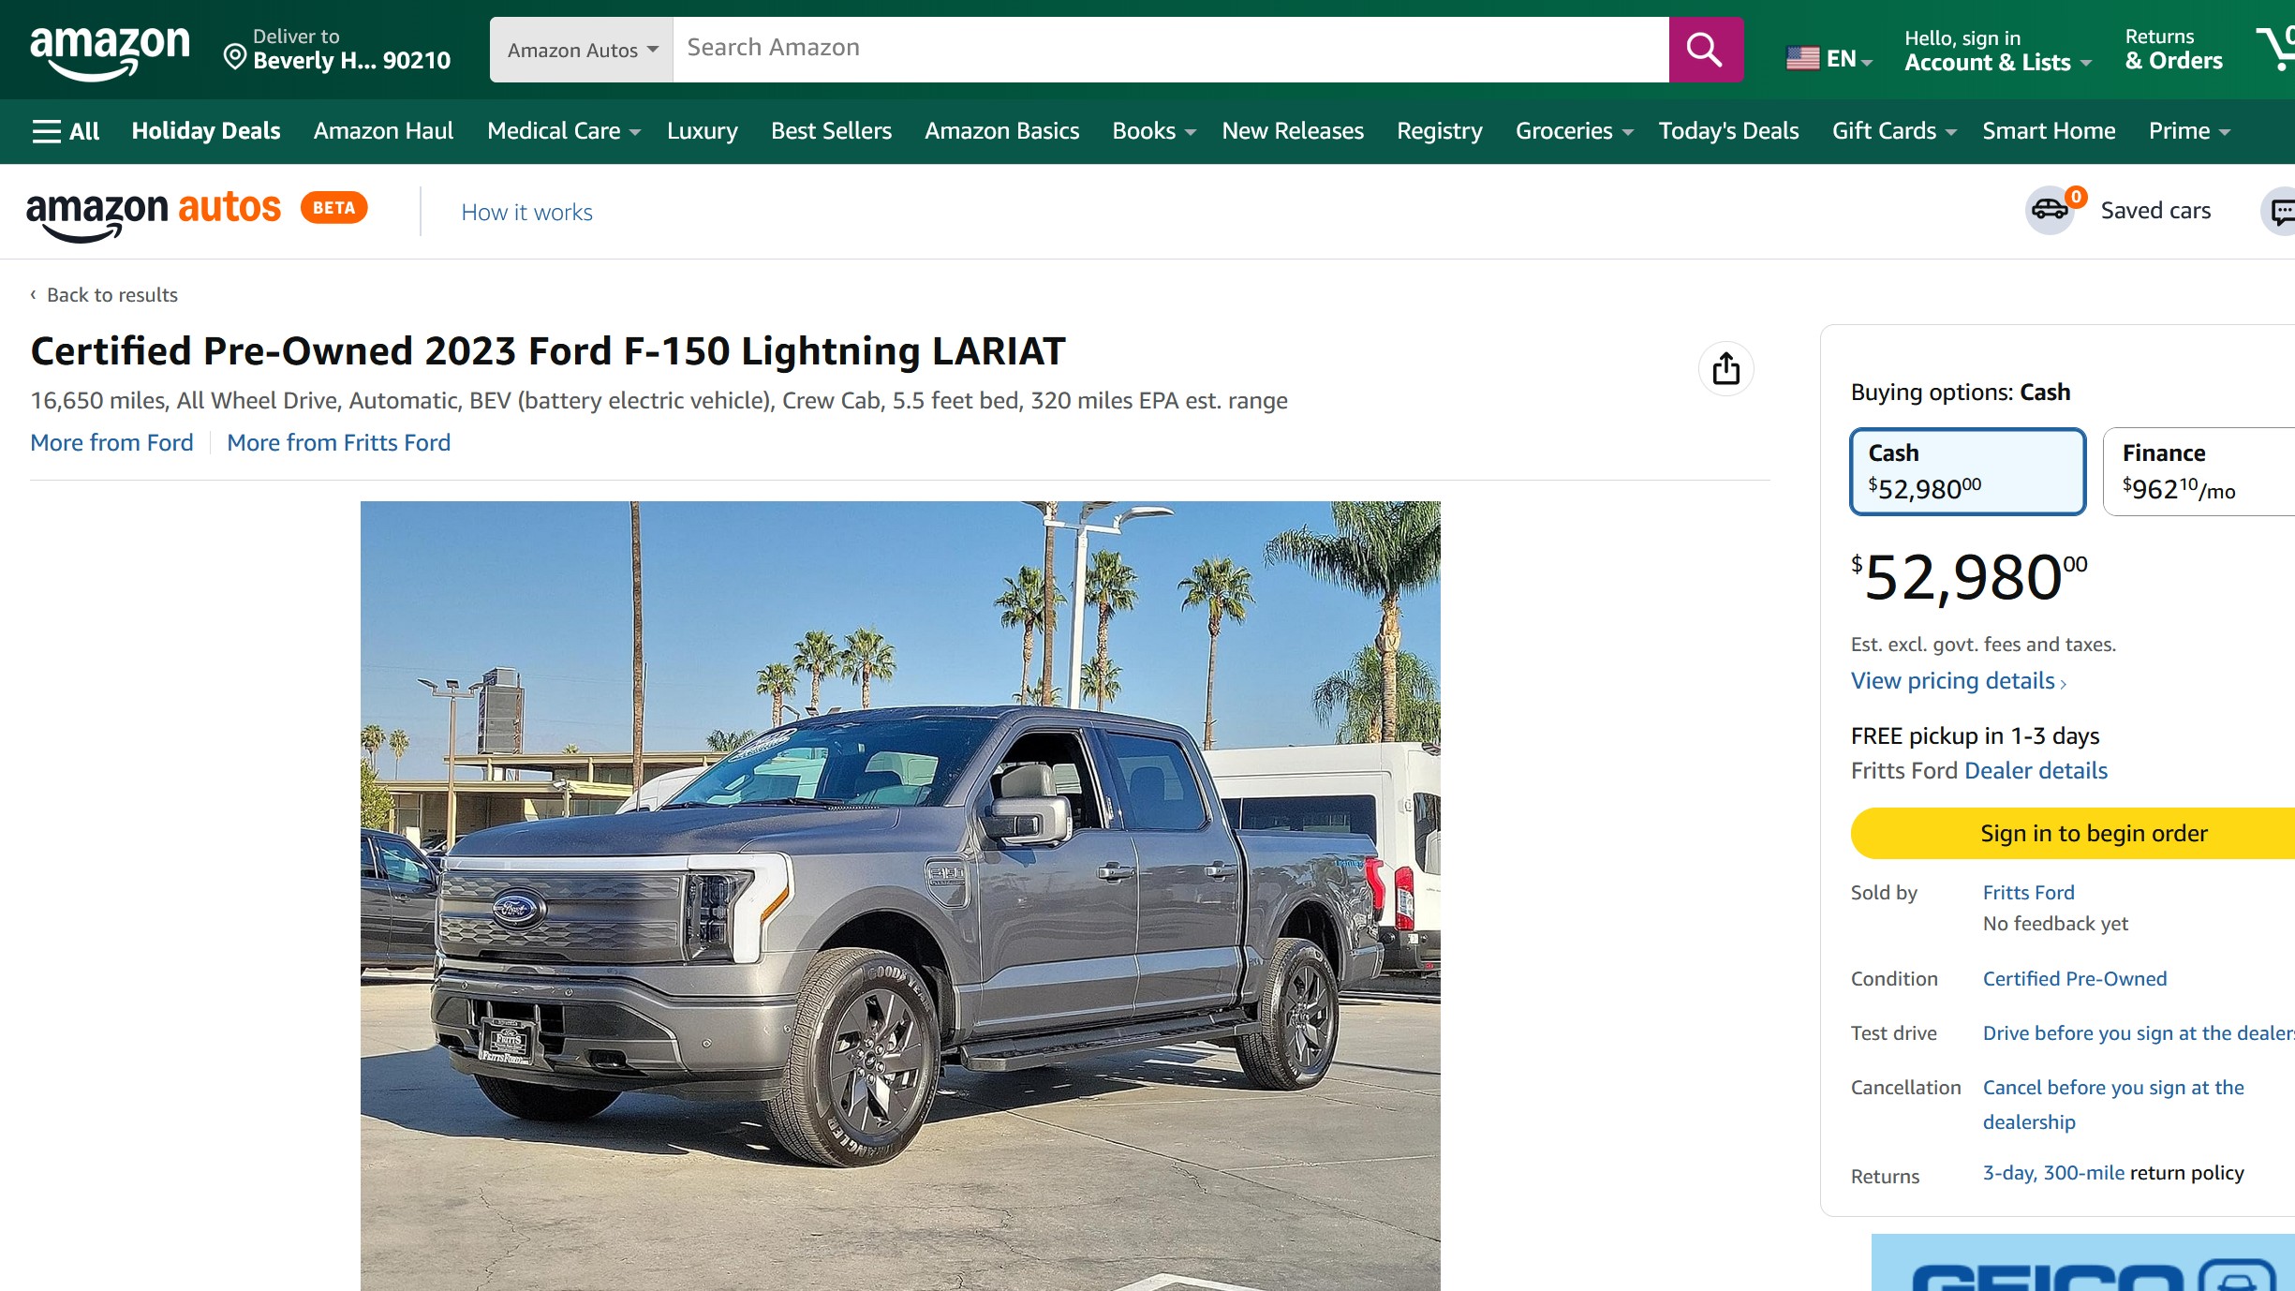Open the EN language dropdown
Viewport: 2295px width, 1291px height.
(1829, 59)
